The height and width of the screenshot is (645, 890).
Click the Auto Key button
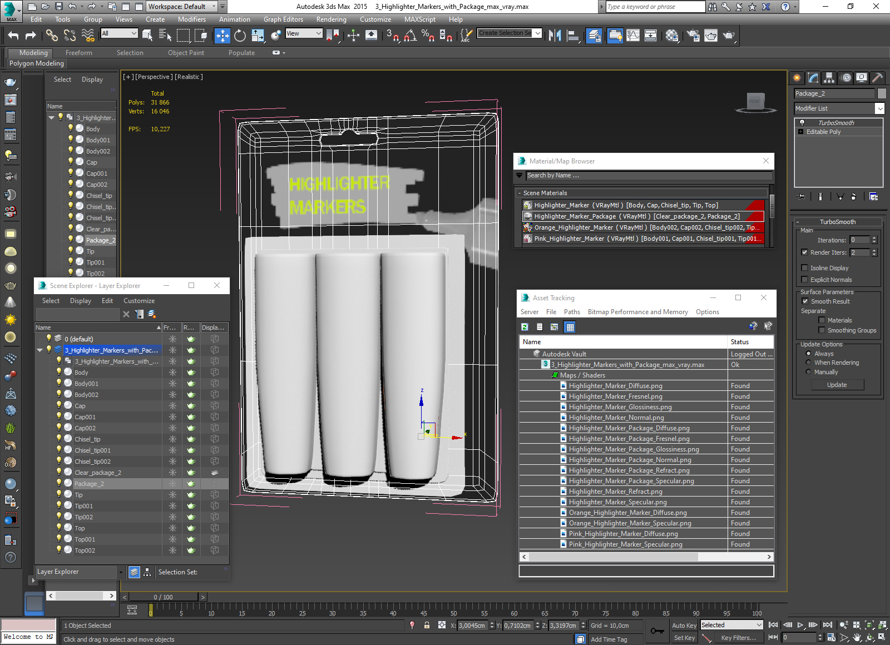(x=684, y=626)
